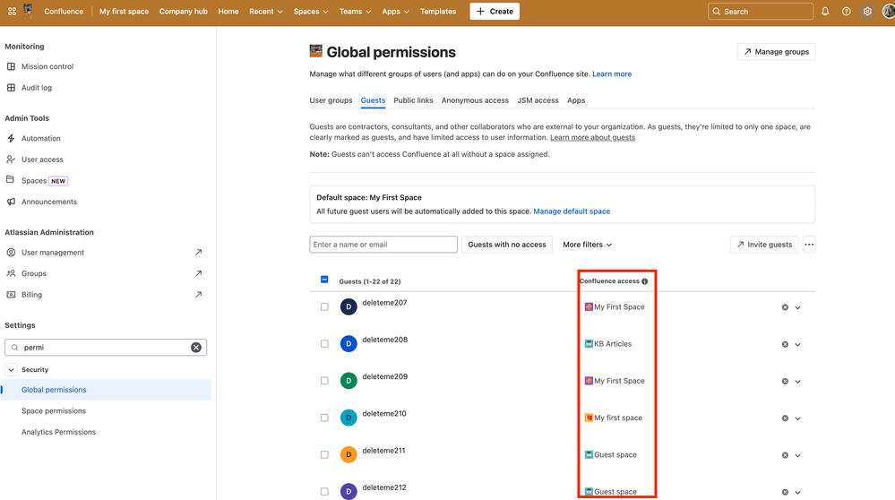Viewport: 895px width, 500px height.
Task: Switch to the Public links tab
Action: click(x=413, y=100)
